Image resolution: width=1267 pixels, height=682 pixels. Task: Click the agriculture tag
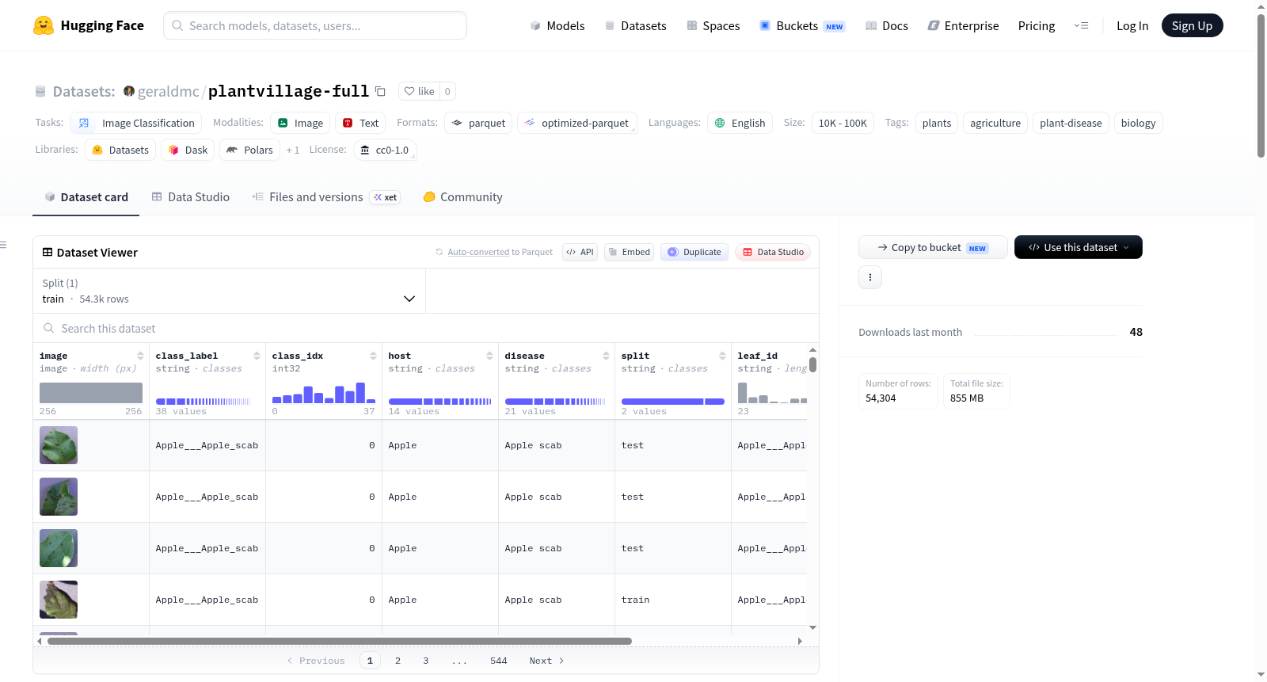coord(995,123)
